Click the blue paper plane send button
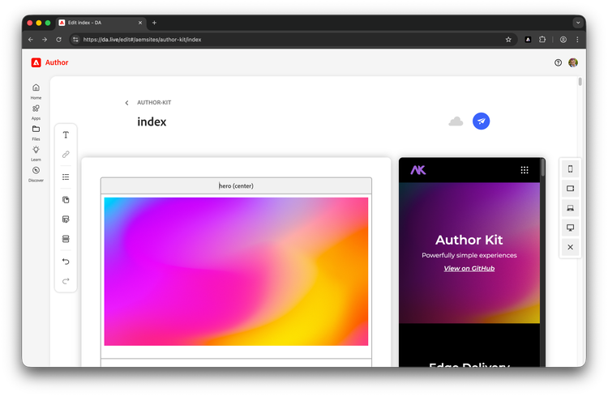This screenshot has width=608, height=396. [482, 121]
